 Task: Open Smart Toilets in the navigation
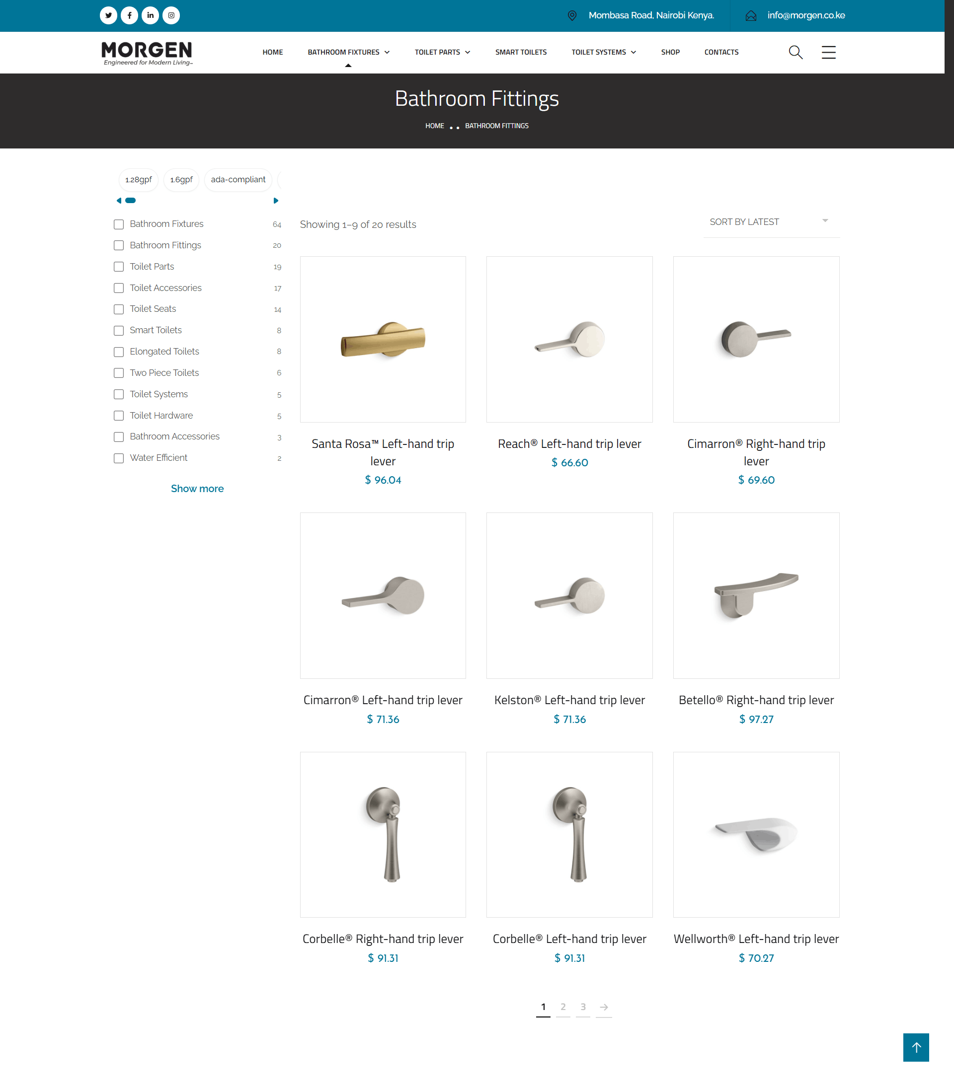(521, 52)
